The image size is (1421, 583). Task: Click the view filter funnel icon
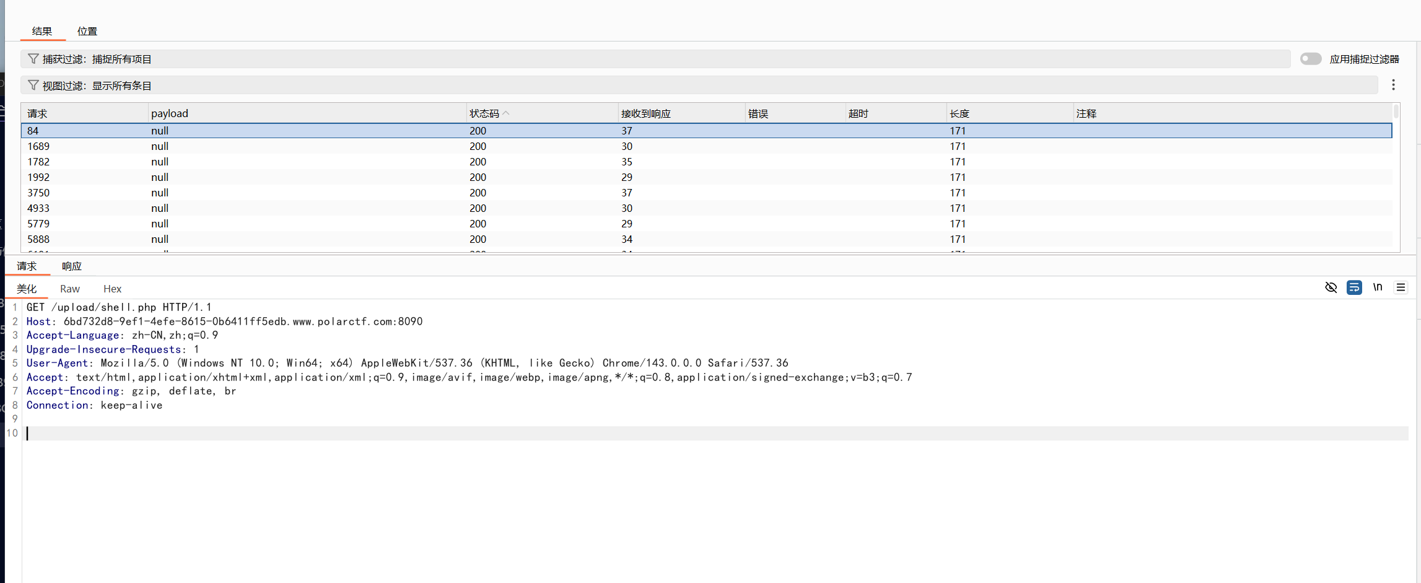[33, 85]
